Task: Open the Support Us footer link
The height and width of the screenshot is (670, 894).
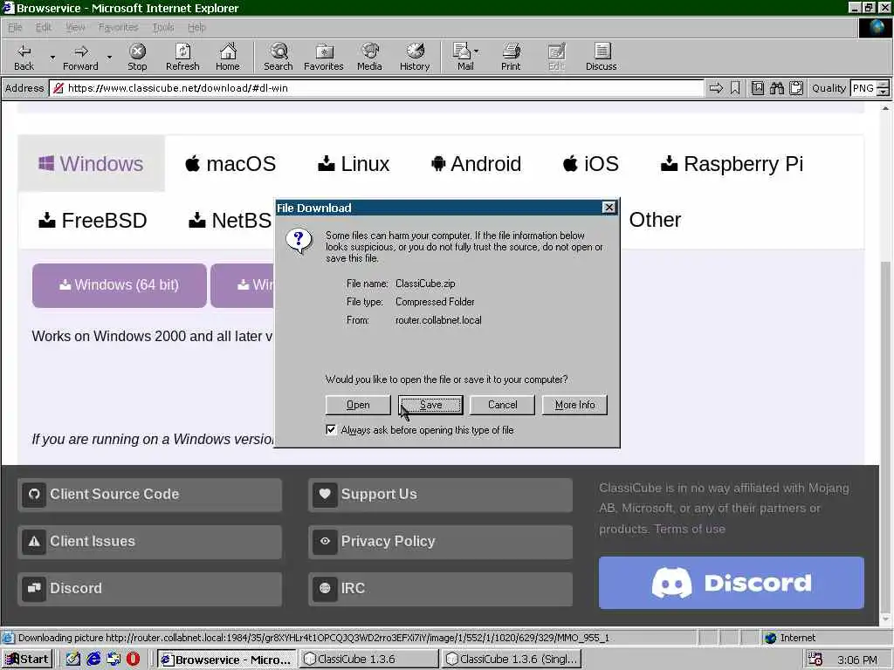Action: click(x=440, y=495)
